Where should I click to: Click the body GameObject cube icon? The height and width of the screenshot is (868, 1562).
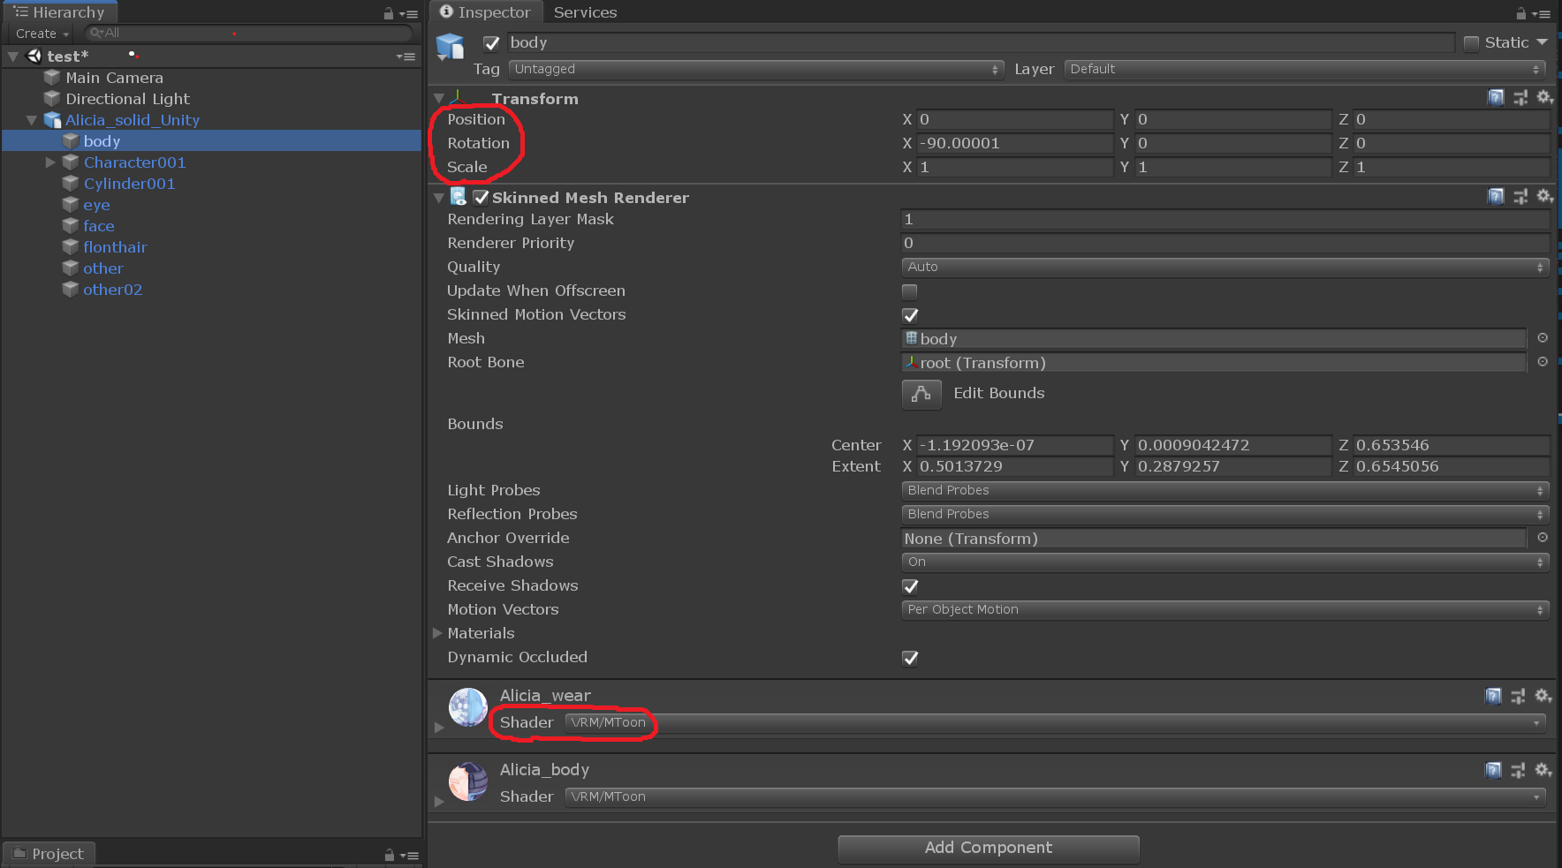coord(450,47)
